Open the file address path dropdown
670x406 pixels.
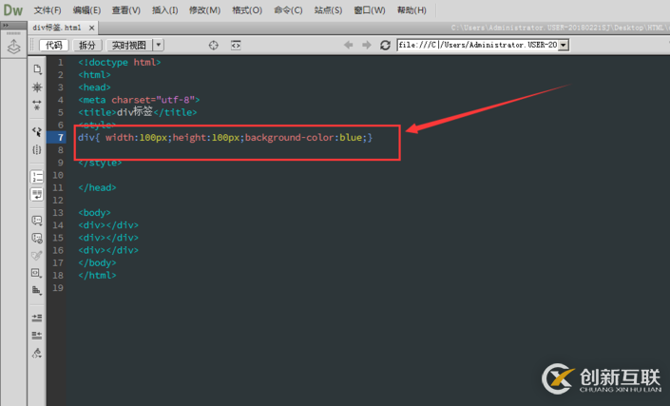[564, 45]
